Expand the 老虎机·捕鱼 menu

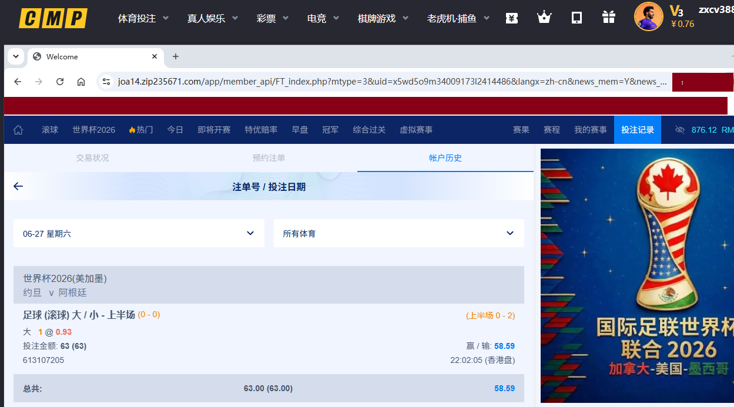tap(458, 18)
